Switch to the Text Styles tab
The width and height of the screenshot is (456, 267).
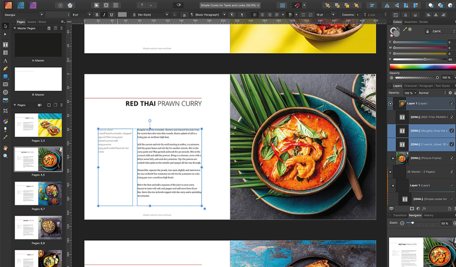pos(442,86)
